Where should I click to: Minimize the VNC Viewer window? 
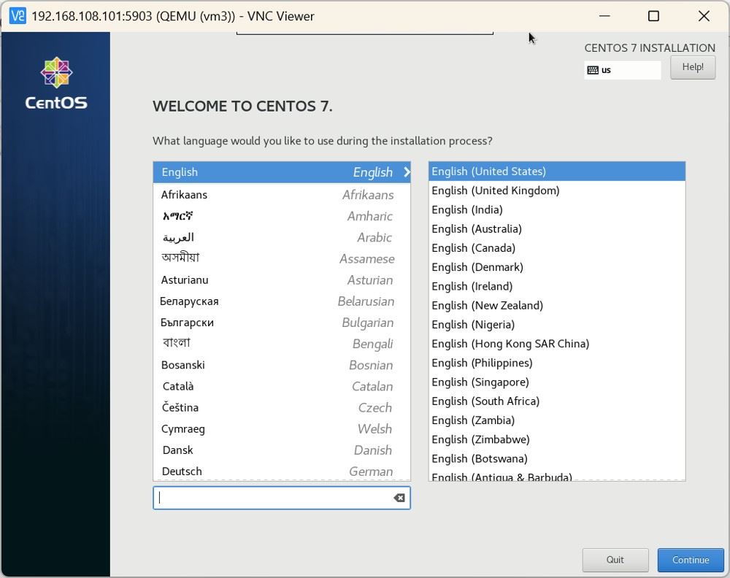(604, 16)
